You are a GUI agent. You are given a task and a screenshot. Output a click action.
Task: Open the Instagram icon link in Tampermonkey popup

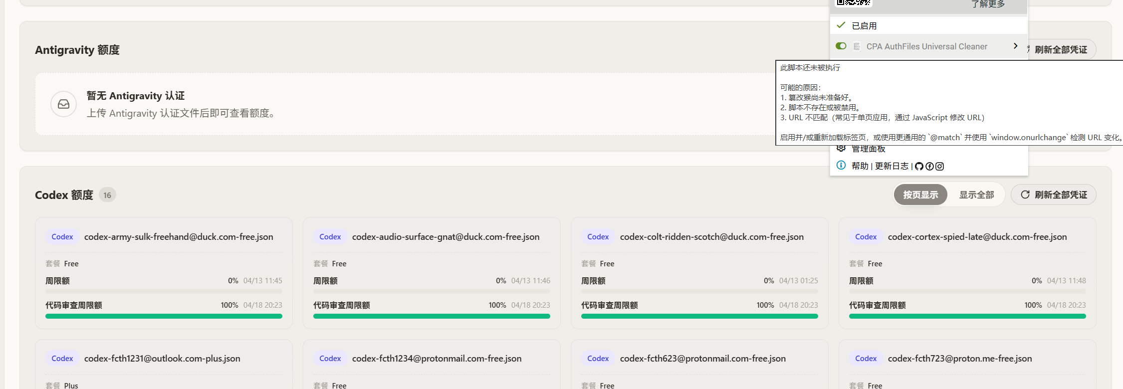click(x=940, y=167)
